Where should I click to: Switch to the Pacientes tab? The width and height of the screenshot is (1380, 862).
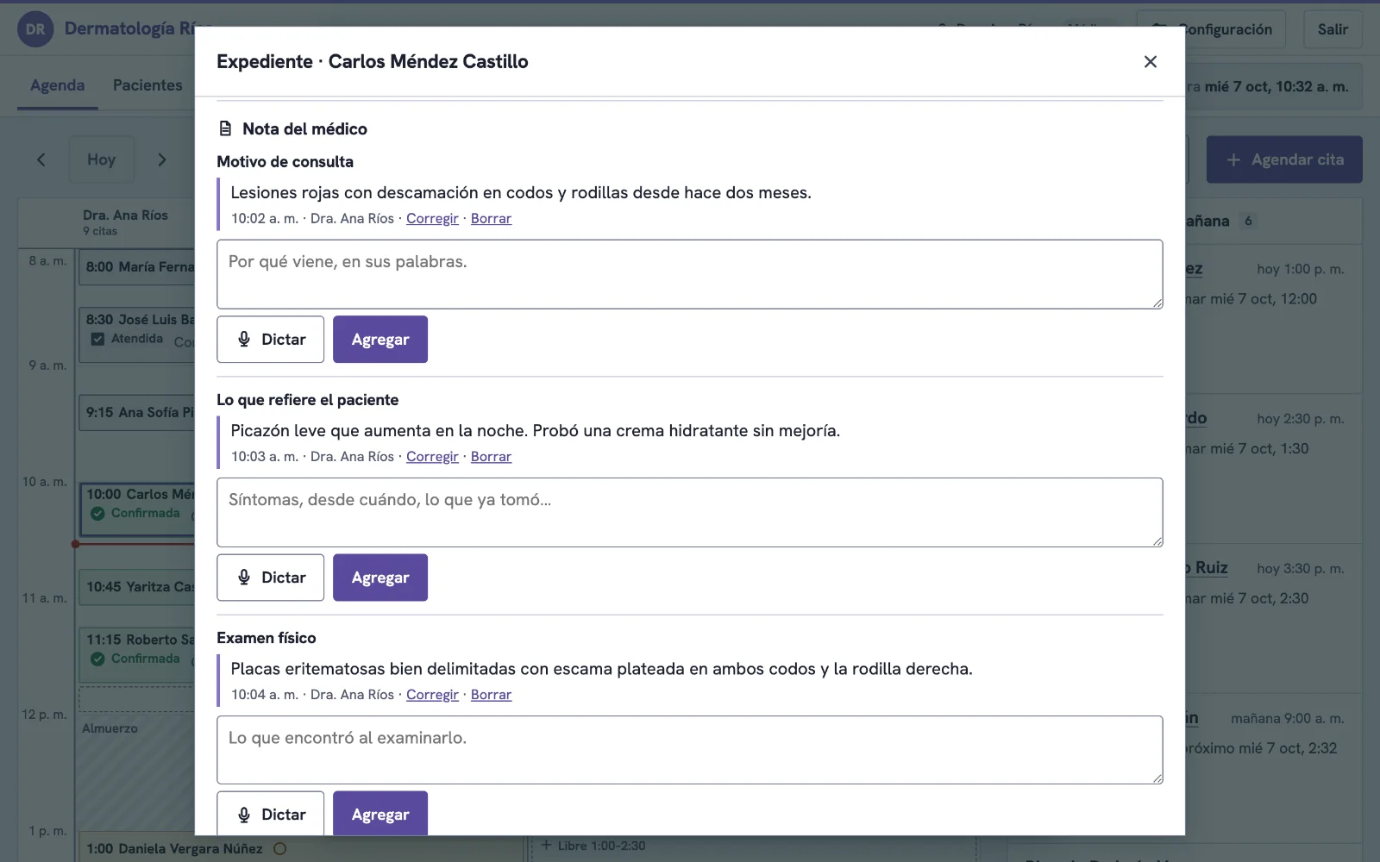147,85
